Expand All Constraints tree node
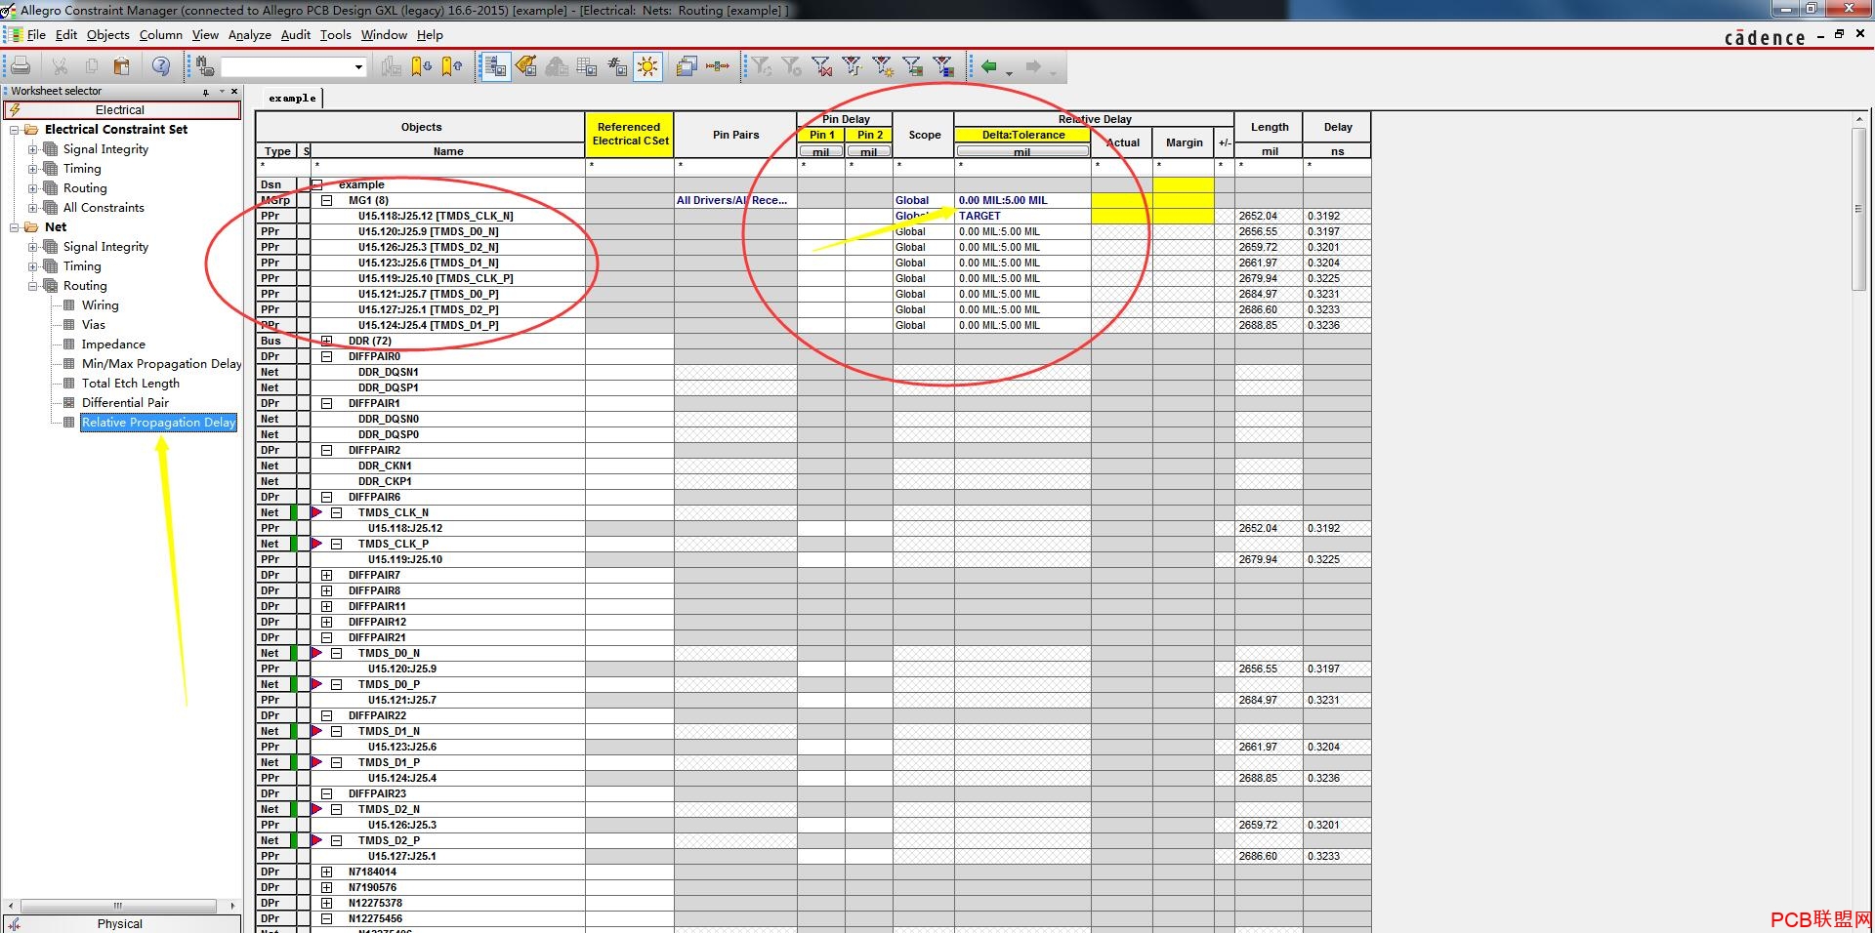Image resolution: width=1875 pixels, height=933 pixels. click(33, 208)
